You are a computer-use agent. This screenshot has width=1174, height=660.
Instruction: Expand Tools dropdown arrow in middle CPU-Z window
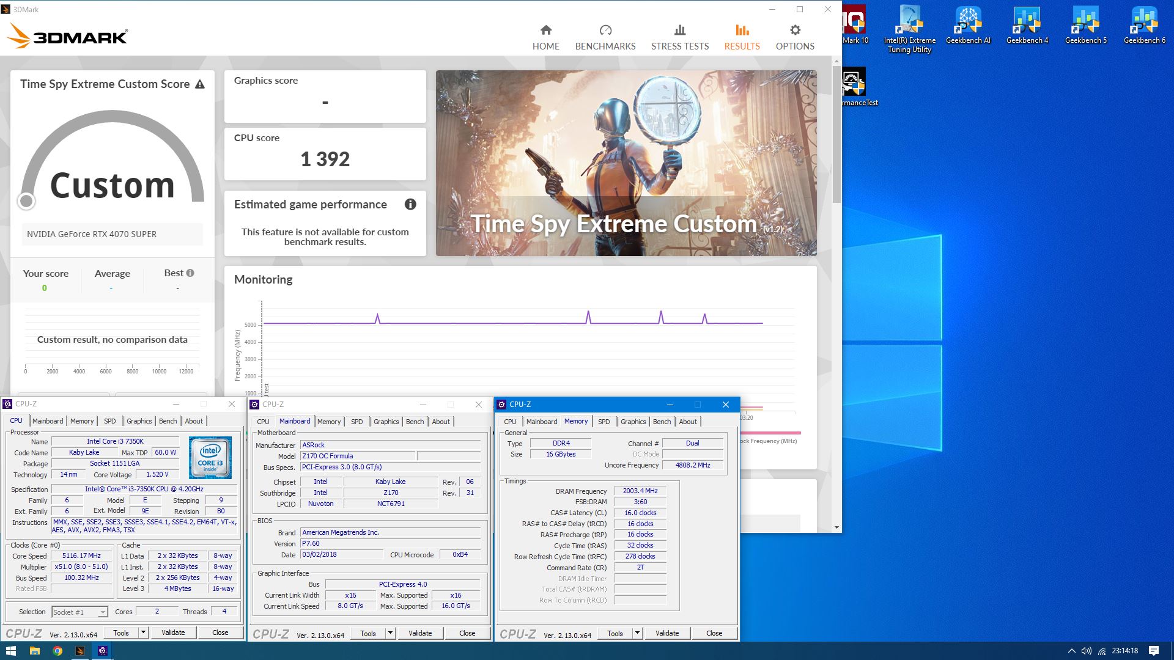391,633
